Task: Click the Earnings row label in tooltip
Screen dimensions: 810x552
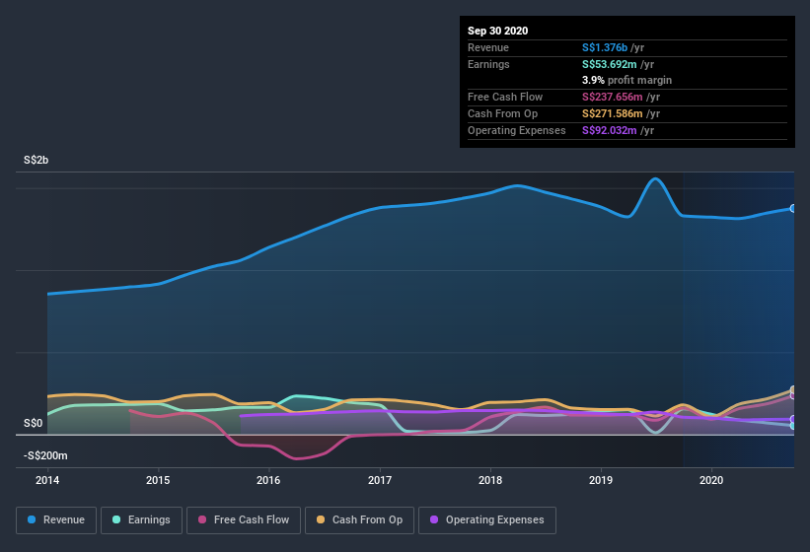Action: tap(488, 64)
